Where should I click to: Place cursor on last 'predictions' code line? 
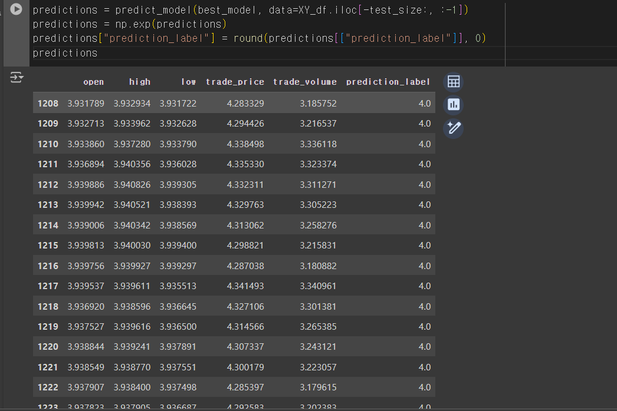[x=65, y=53]
